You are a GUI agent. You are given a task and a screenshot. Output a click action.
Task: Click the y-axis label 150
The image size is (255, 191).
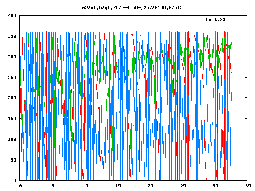[x=12, y=119]
